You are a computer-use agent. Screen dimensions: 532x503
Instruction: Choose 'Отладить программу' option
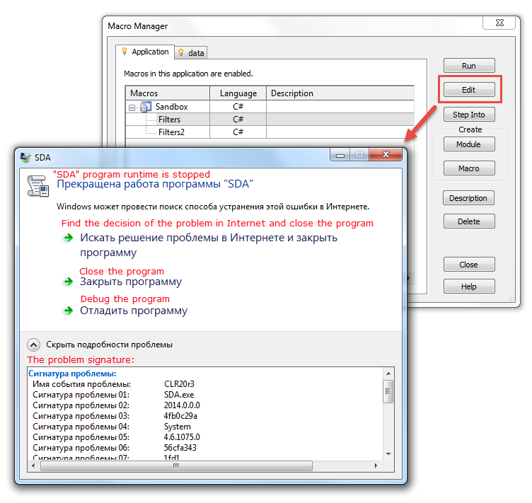pos(134,311)
